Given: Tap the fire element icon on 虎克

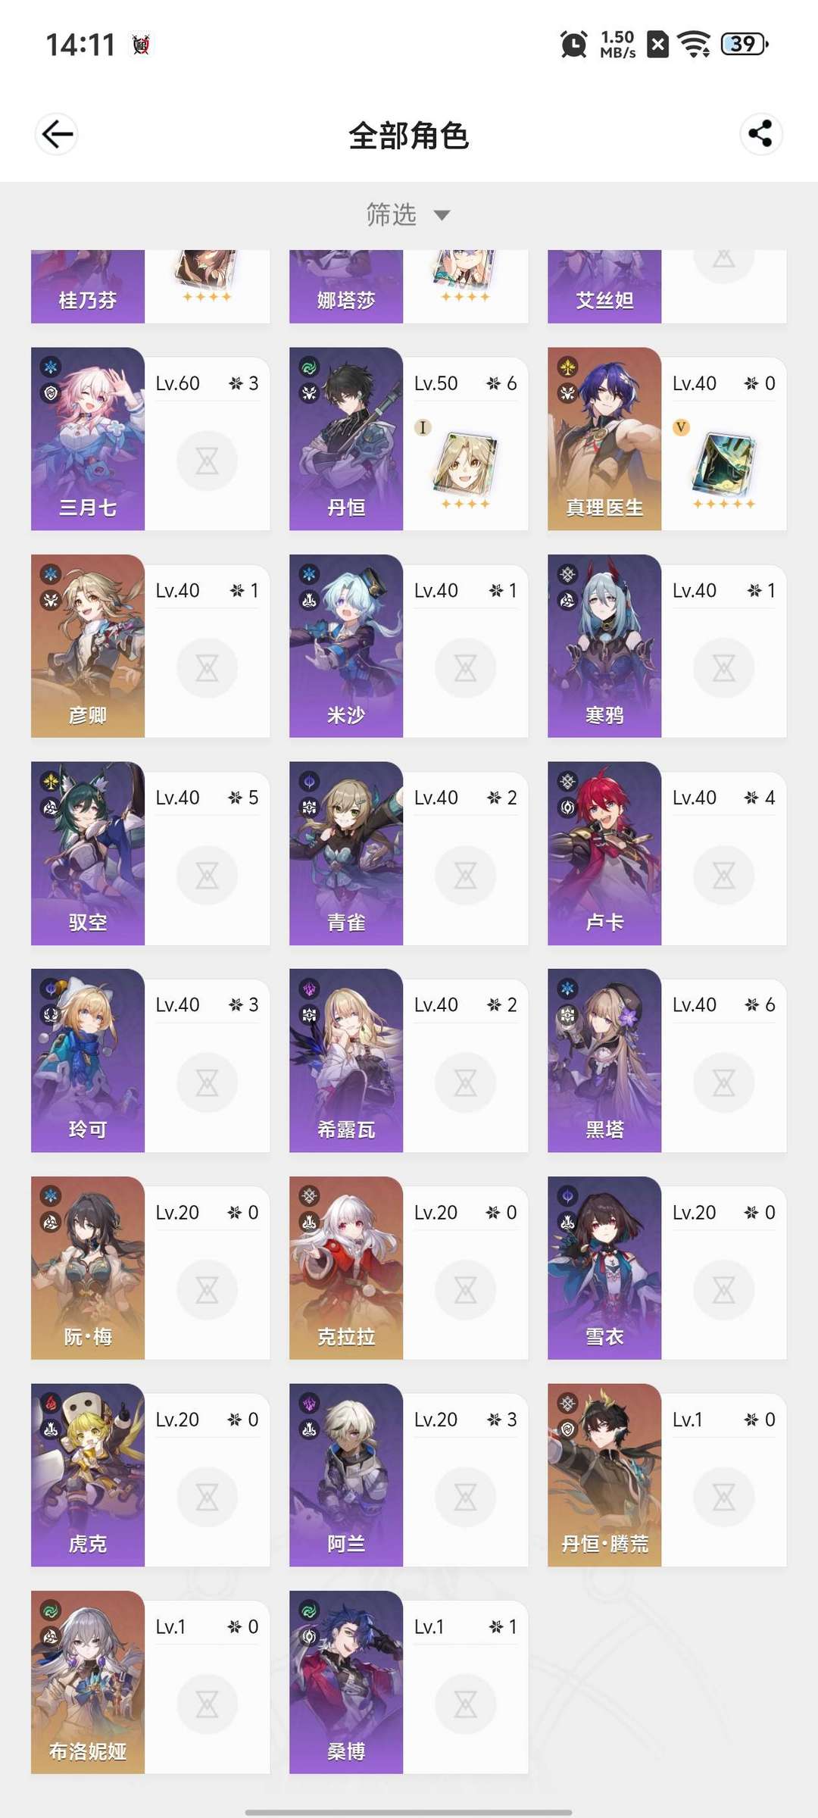Looking at the screenshot, I should point(51,1403).
